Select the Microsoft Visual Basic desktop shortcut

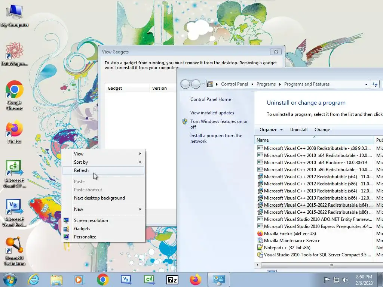pyautogui.click(x=15, y=213)
